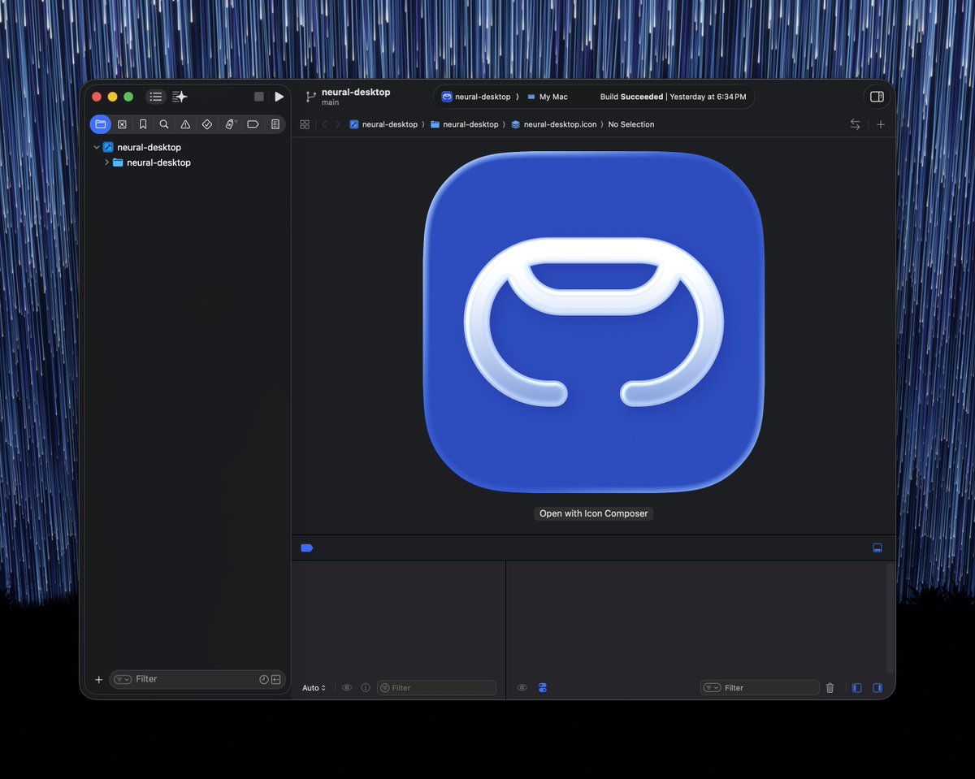This screenshot has height=779, width=975.
Task: Open the Test navigator diamond tab
Action: (x=207, y=124)
